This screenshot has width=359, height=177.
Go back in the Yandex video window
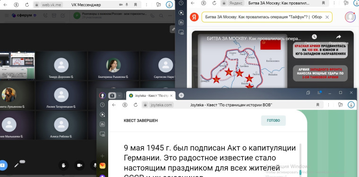(x=193, y=3)
